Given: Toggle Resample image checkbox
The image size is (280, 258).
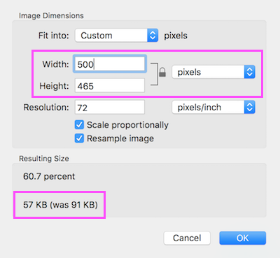Looking at the screenshot, I should coord(79,138).
